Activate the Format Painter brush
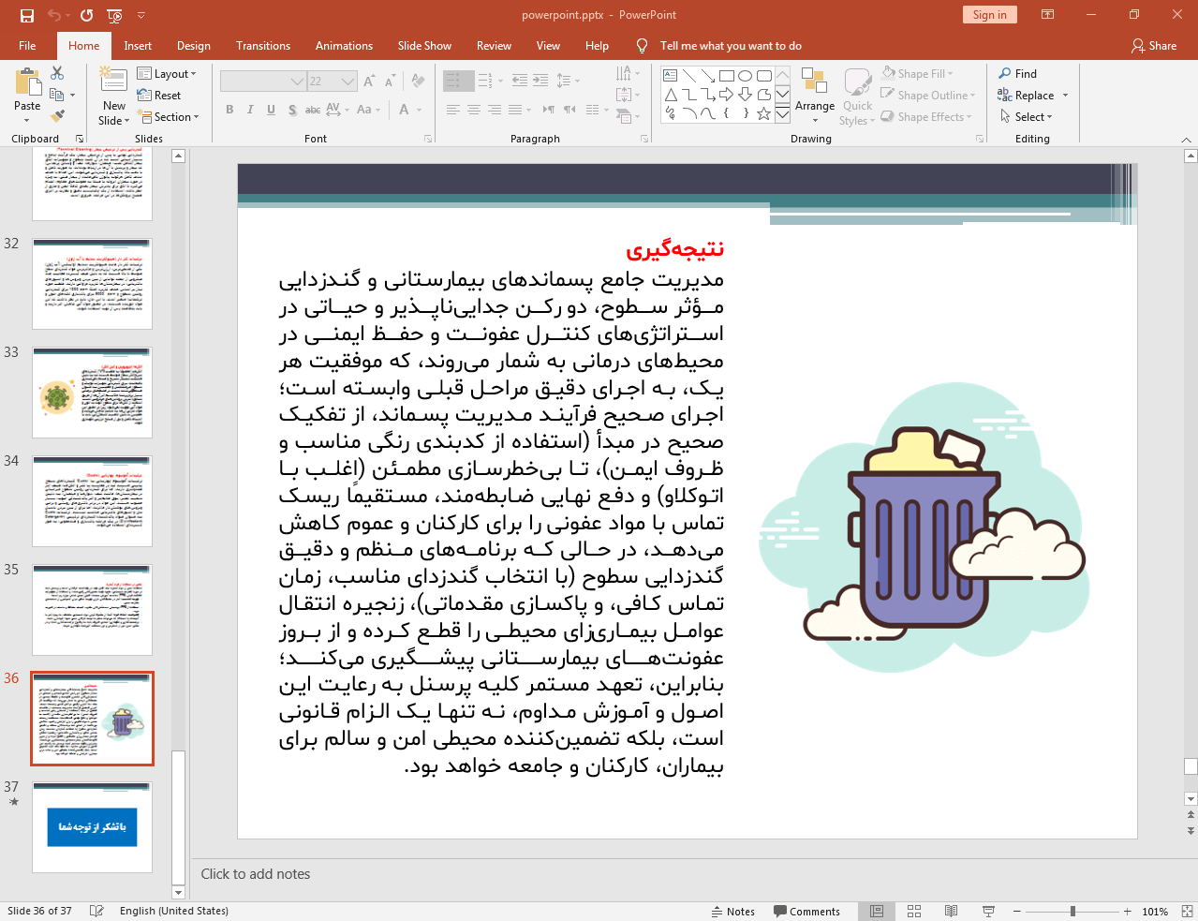Image resolution: width=1198 pixels, height=921 pixels. (57, 116)
